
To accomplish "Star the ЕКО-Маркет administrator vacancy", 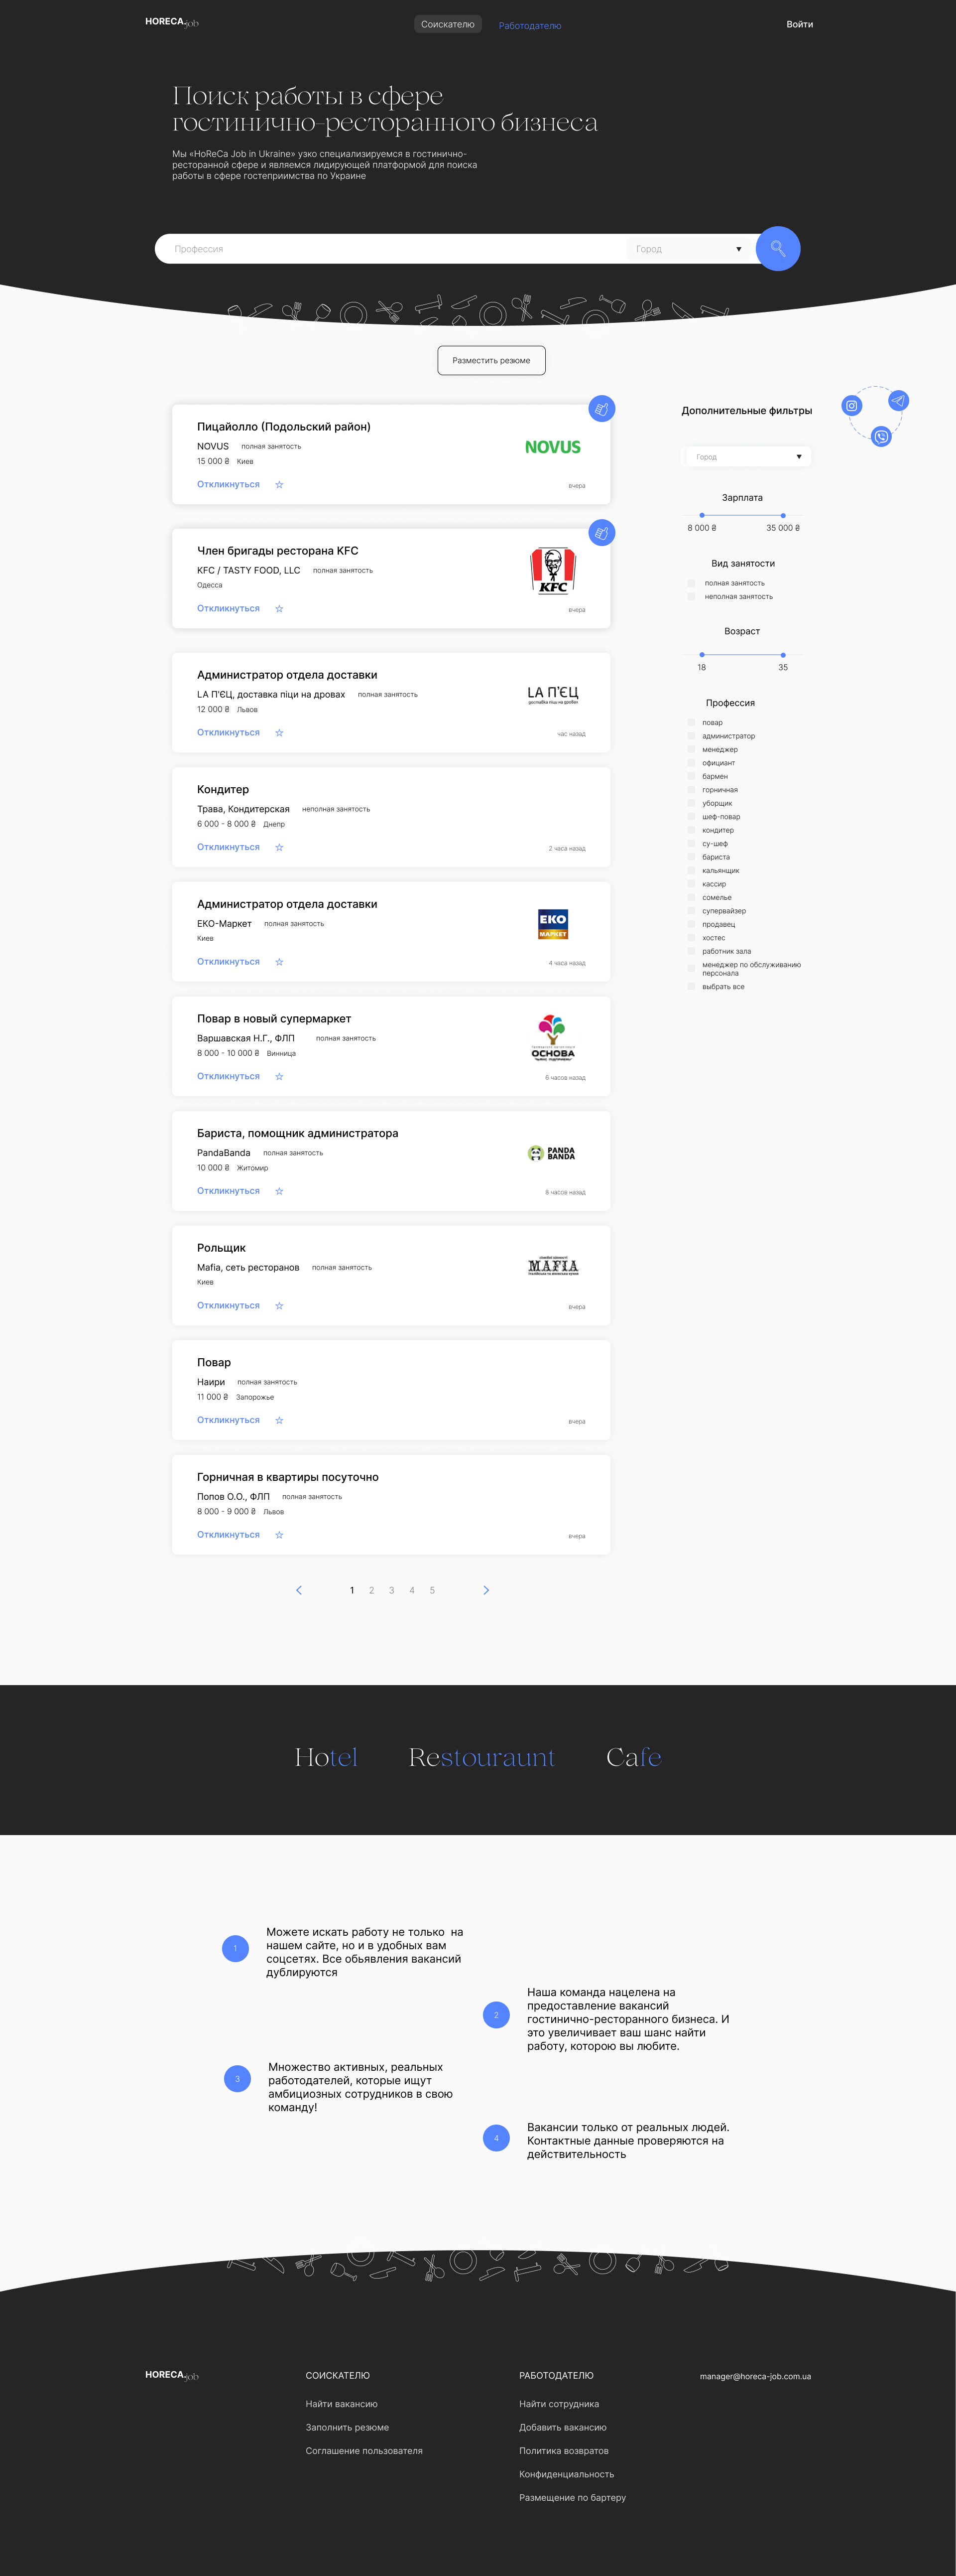I will point(279,961).
